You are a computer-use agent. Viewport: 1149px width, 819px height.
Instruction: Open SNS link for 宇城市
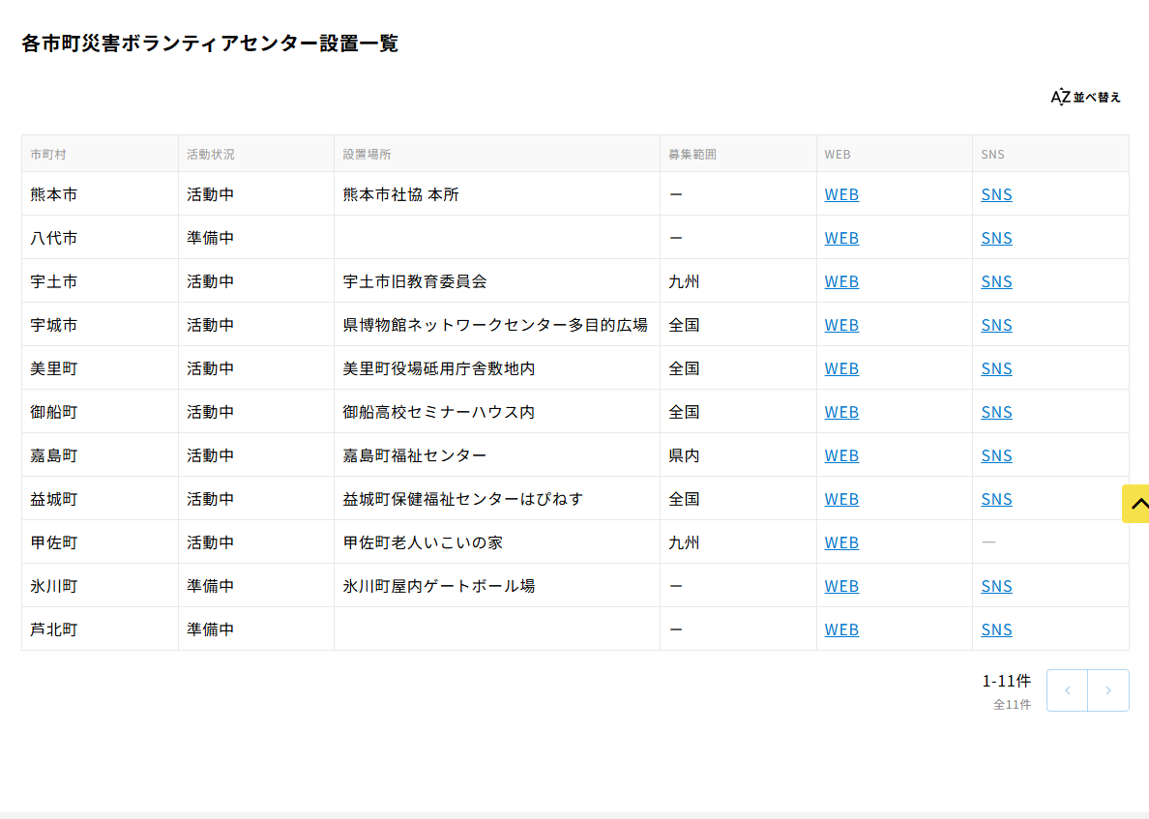pyautogui.click(x=996, y=325)
